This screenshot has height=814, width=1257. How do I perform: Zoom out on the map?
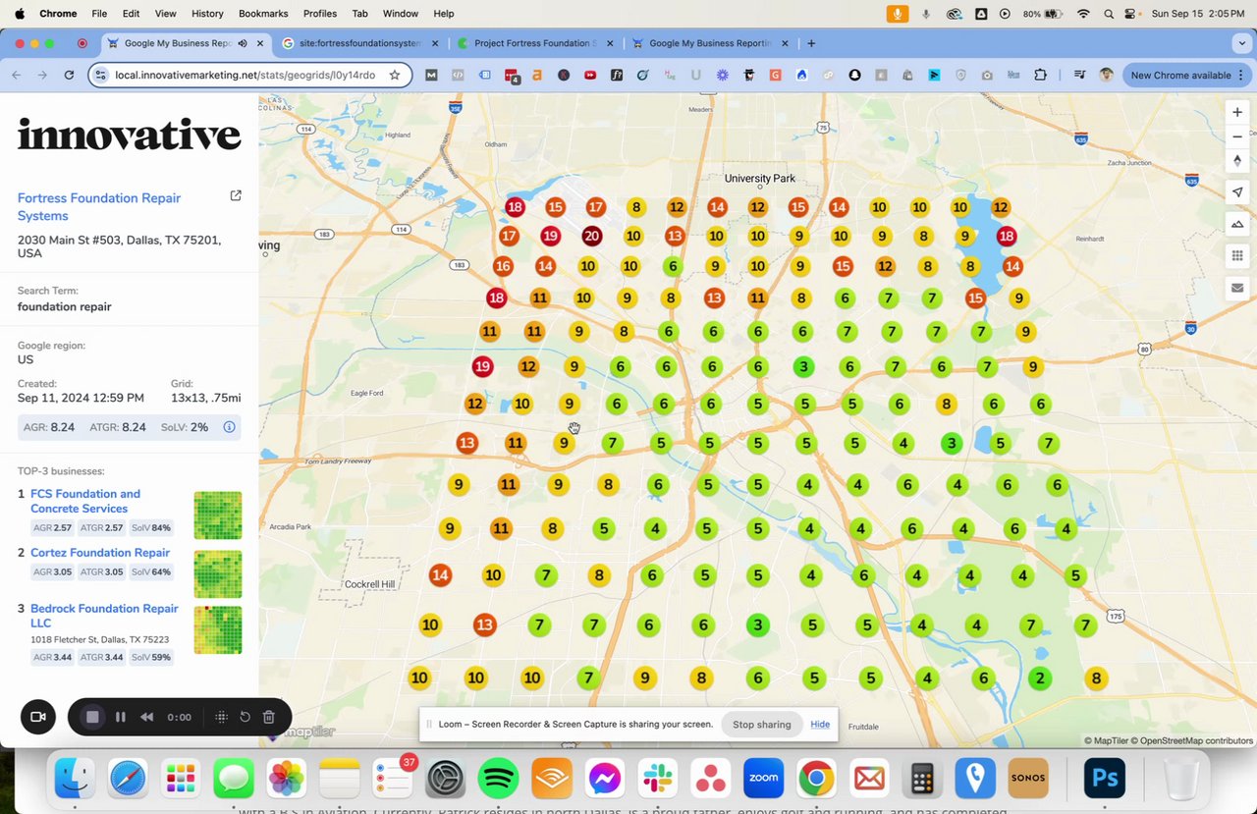(1237, 136)
